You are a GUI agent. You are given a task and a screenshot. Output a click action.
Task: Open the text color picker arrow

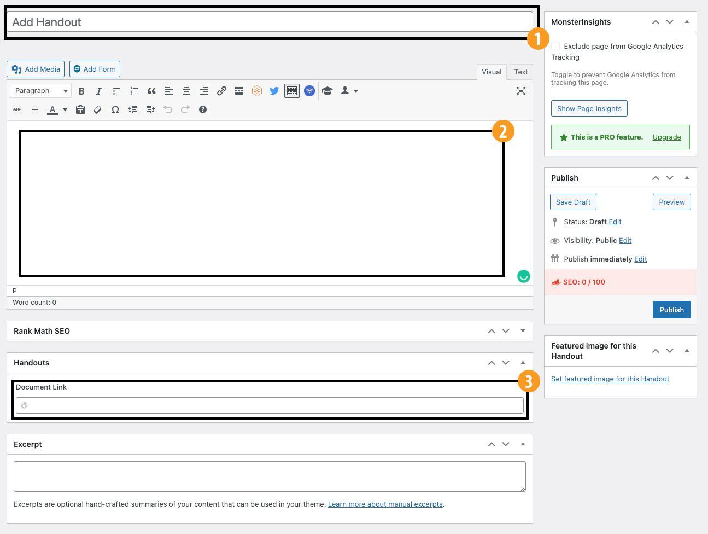pyautogui.click(x=65, y=109)
